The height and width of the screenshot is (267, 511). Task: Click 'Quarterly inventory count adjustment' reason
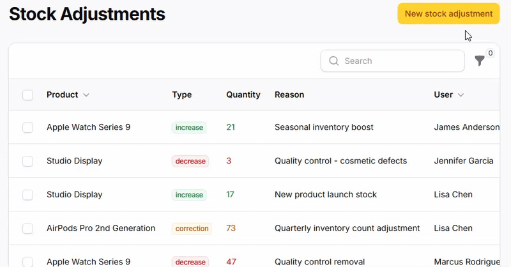pos(347,228)
